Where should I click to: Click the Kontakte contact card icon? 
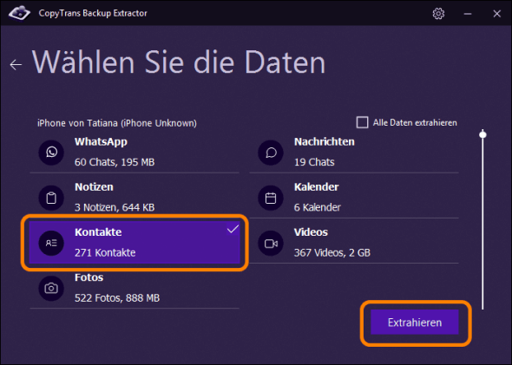pos(51,243)
